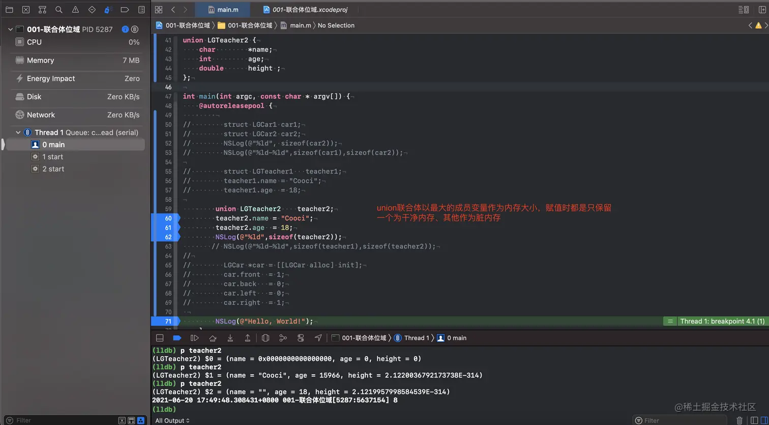Toggle variables view pane
The width and height of the screenshot is (769, 425).
coord(754,420)
